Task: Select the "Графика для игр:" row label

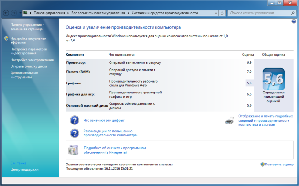Action: click(80, 94)
